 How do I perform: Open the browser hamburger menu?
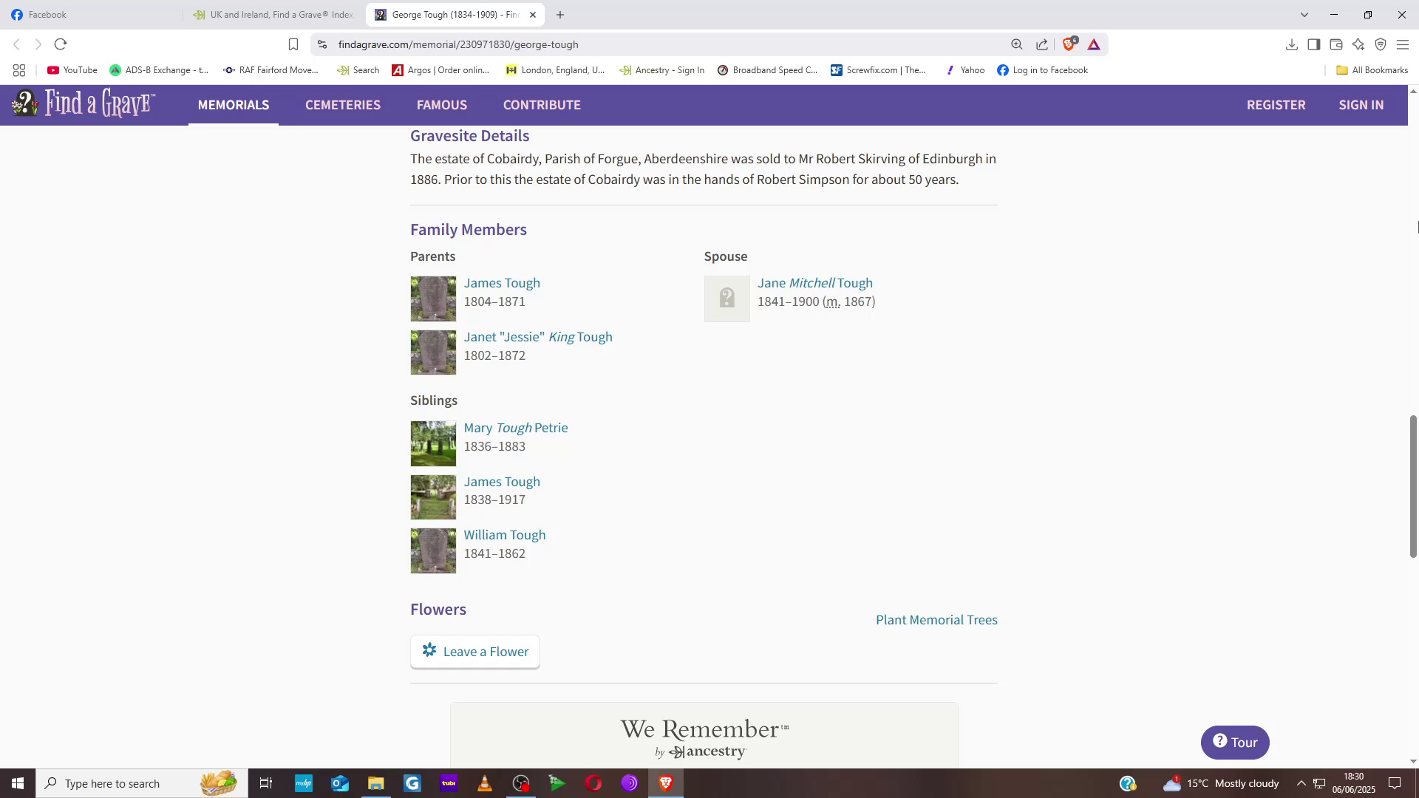pos(1402,44)
